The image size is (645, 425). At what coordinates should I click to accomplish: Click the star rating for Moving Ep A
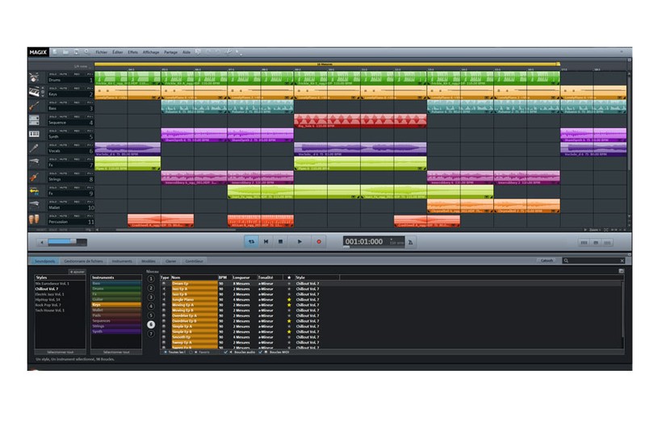tap(289, 305)
